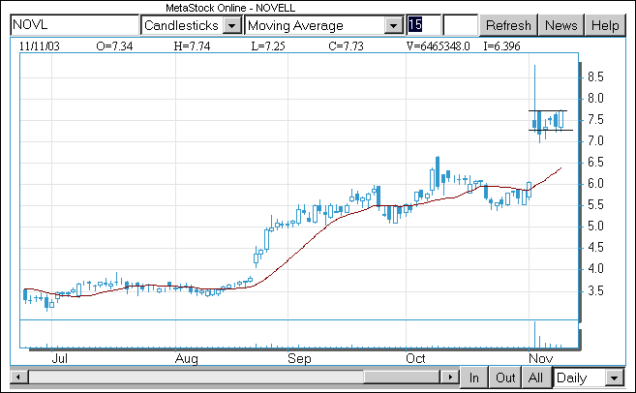The width and height of the screenshot is (636, 393).
Task: Click the NOVL ticker symbol field
Action: (x=75, y=25)
